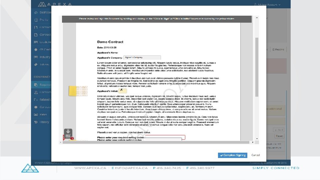The image size is (320, 180).
Task: Click the Rates money icon
Action: coord(36,114)
